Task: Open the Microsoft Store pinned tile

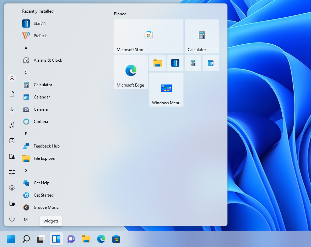Action: coord(149,36)
